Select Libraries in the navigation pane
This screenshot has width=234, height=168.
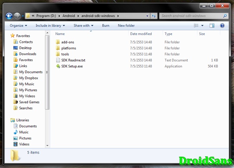(x=20, y=120)
